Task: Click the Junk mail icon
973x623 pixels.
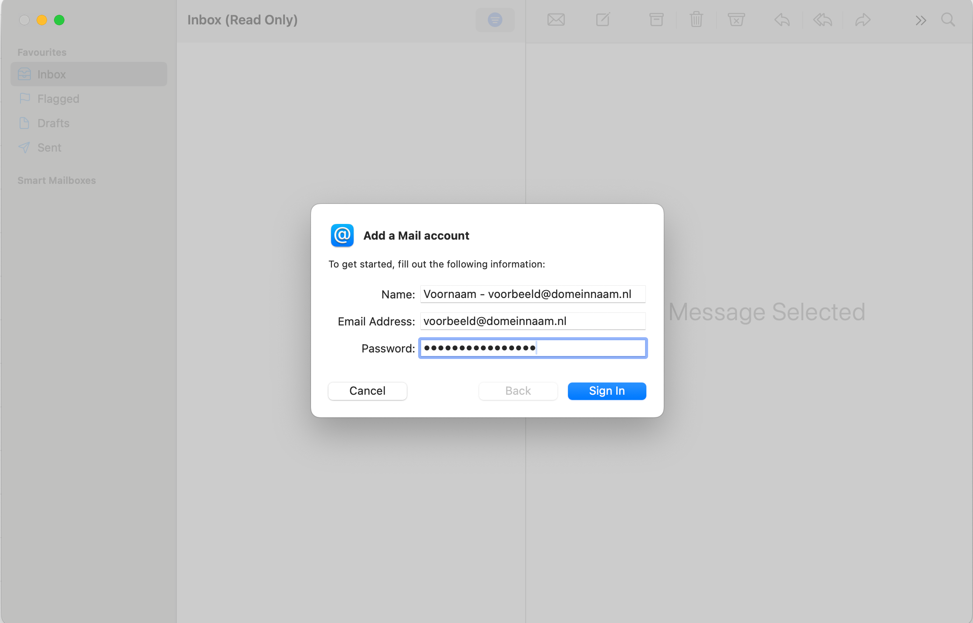Action: 736,20
